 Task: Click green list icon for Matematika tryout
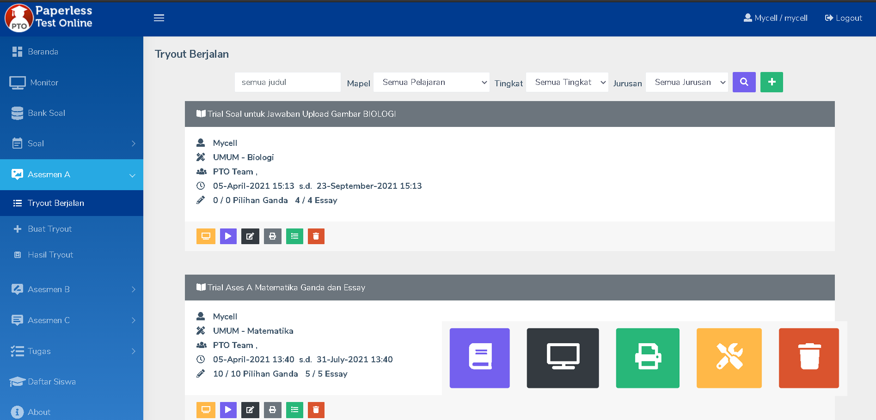(294, 410)
